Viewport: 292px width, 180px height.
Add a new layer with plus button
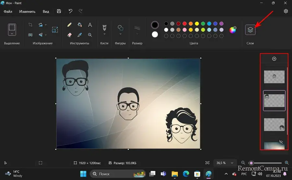tap(274, 59)
